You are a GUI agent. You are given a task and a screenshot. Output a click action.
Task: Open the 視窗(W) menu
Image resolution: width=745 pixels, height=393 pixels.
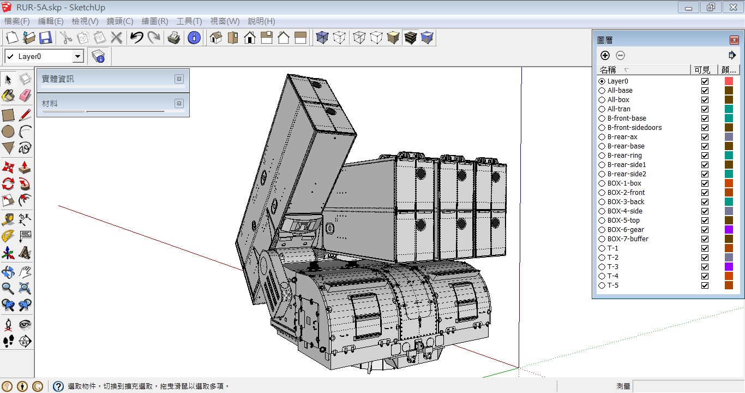[x=225, y=21]
